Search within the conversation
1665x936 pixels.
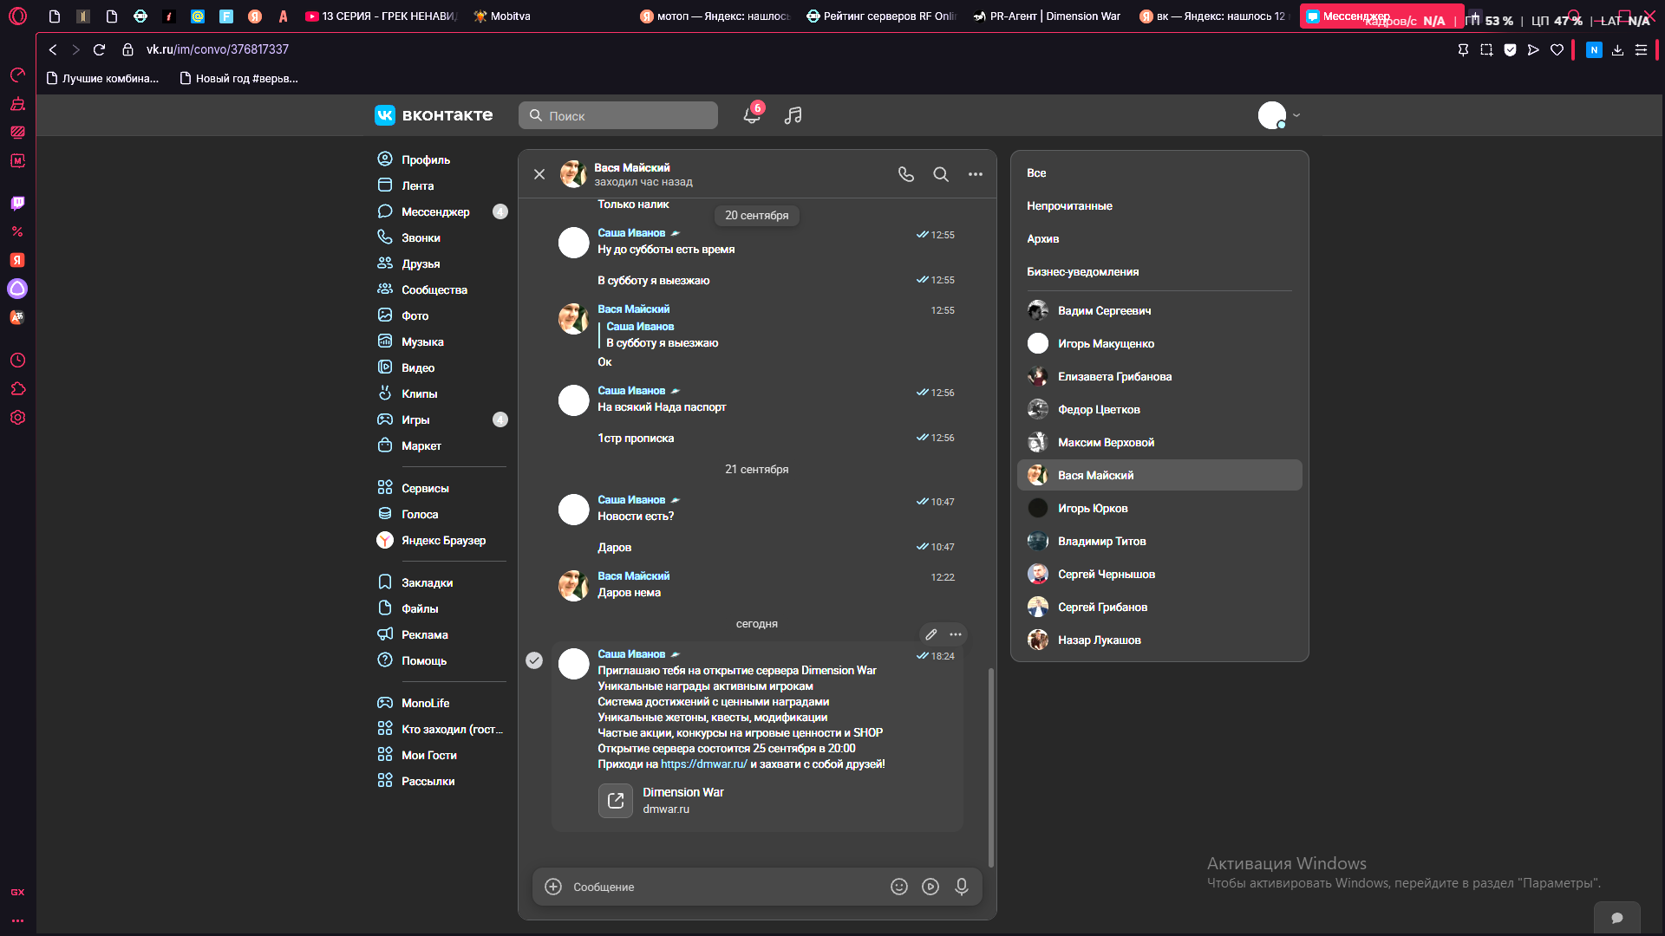(x=941, y=174)
